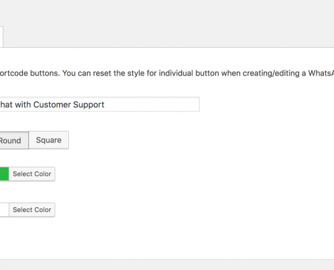Open the green background color swatch
The height and width of the screenshot is (270, 334).
4,174
